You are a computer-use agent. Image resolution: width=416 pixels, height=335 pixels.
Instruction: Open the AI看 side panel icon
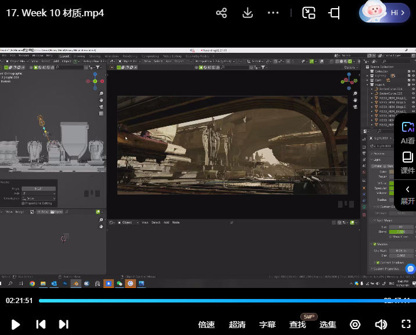point(407,132)
